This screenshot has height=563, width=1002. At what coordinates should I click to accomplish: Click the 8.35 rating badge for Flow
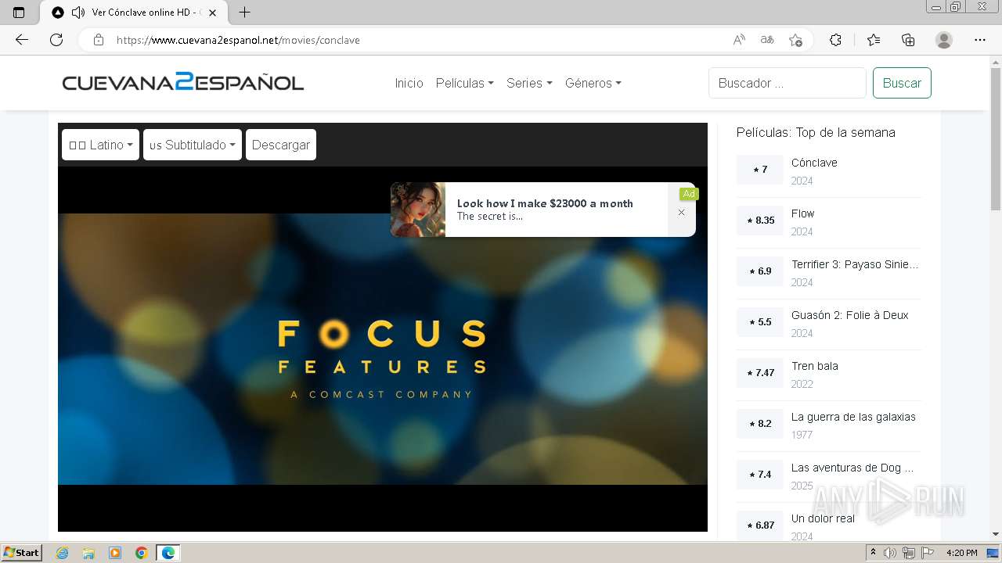(x=760, y=221)
